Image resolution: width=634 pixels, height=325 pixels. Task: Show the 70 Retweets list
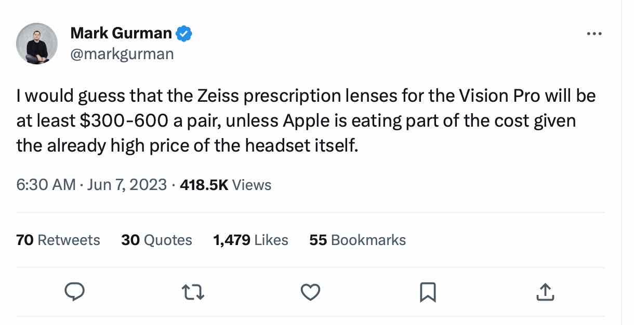(58, 240)
